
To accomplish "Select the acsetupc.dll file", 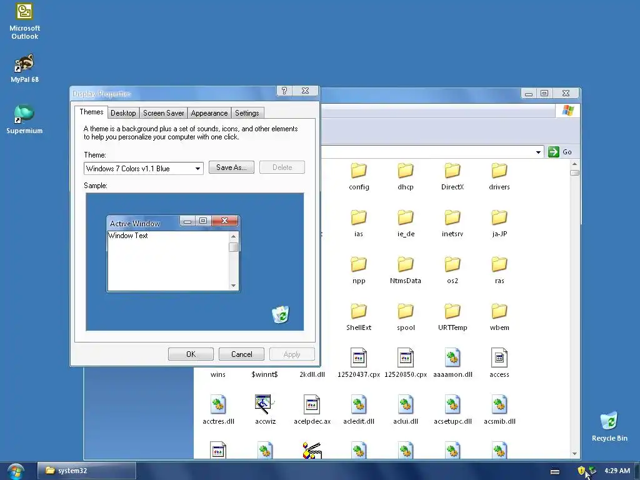I will (x=452, y=410).
